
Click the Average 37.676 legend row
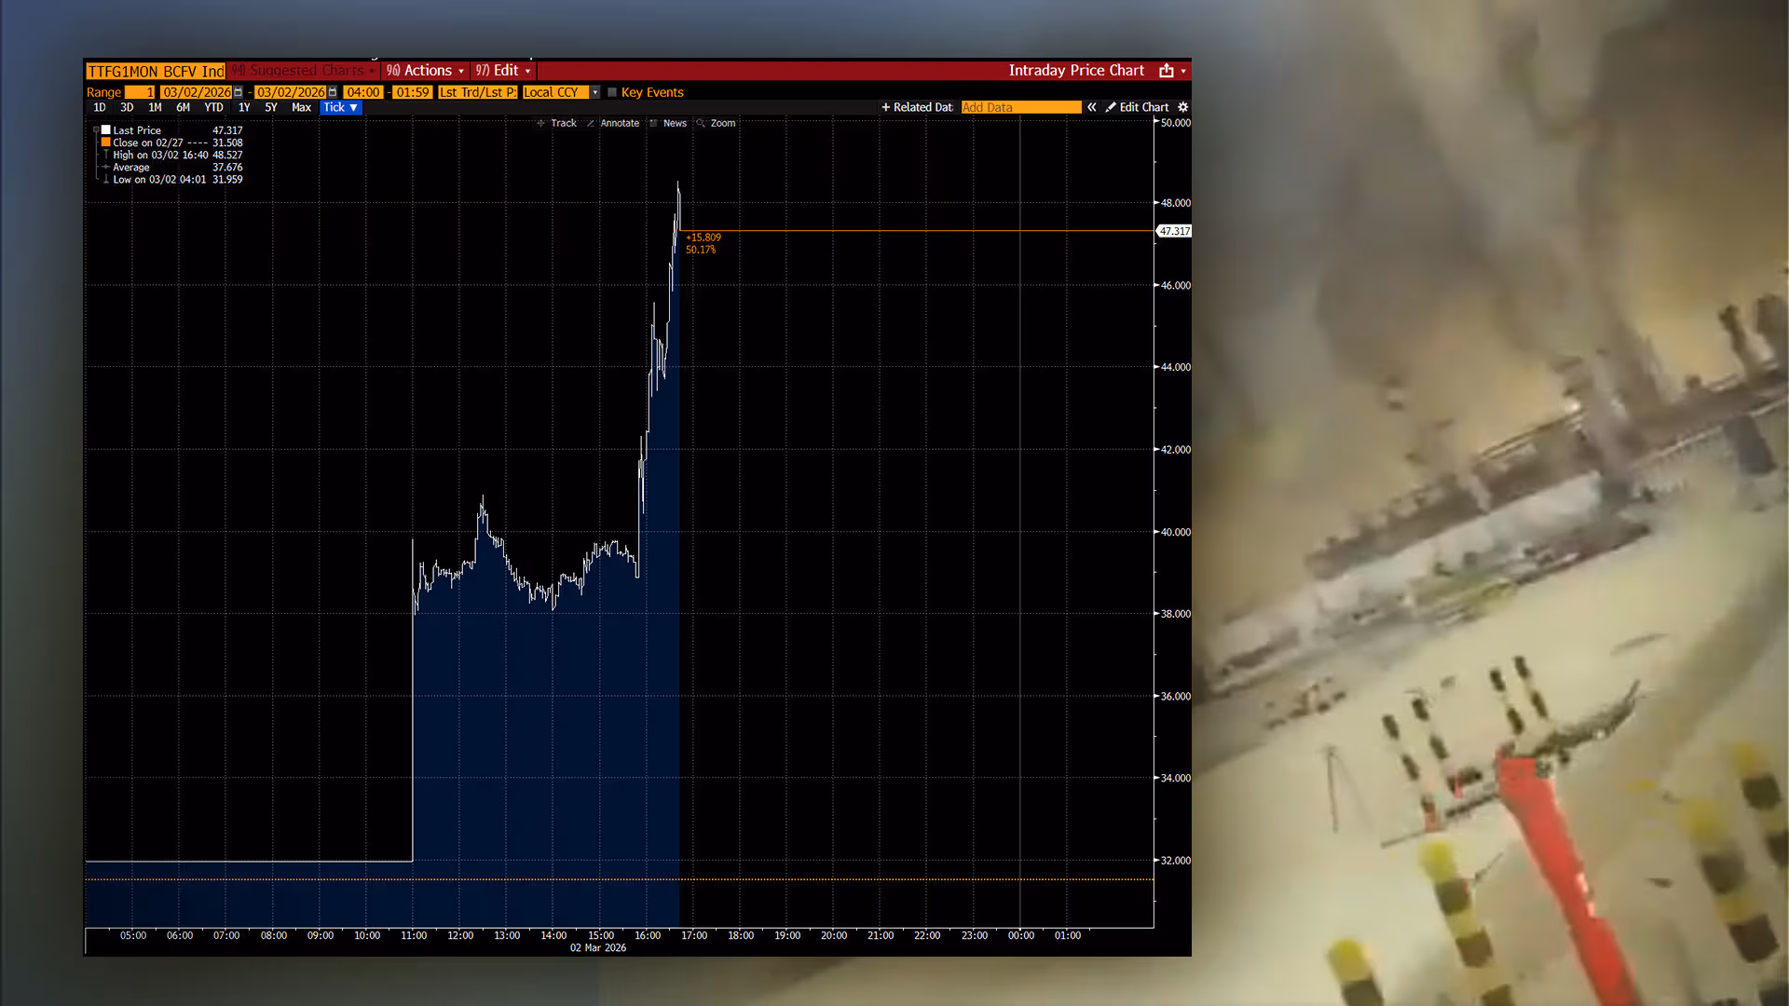[172, 167]
